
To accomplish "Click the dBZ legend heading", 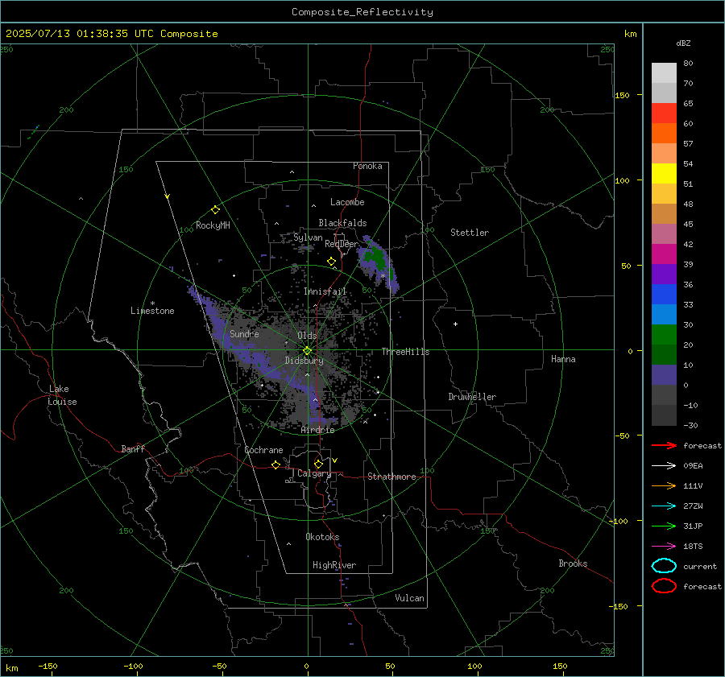I will (683, 43).
